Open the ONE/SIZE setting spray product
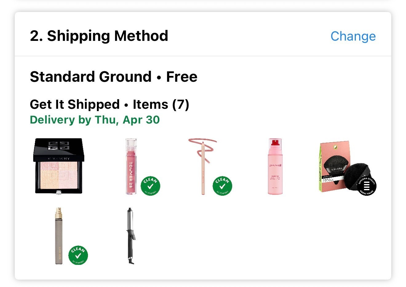This screenshot has height=287, width=406. click(x=274, y=167)
